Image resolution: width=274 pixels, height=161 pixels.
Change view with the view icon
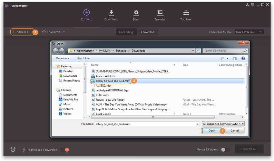pyautogui.click(x=223, y=58)
